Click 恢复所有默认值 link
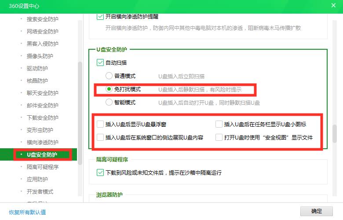The width and height of the screenshot is (343, 220). (27, 212)
